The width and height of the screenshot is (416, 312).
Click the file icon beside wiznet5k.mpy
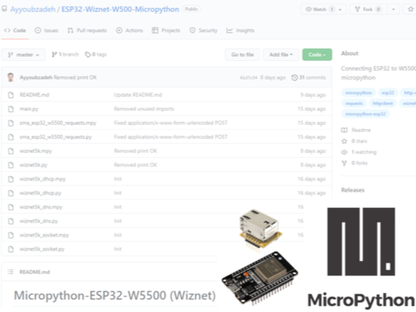11,151
